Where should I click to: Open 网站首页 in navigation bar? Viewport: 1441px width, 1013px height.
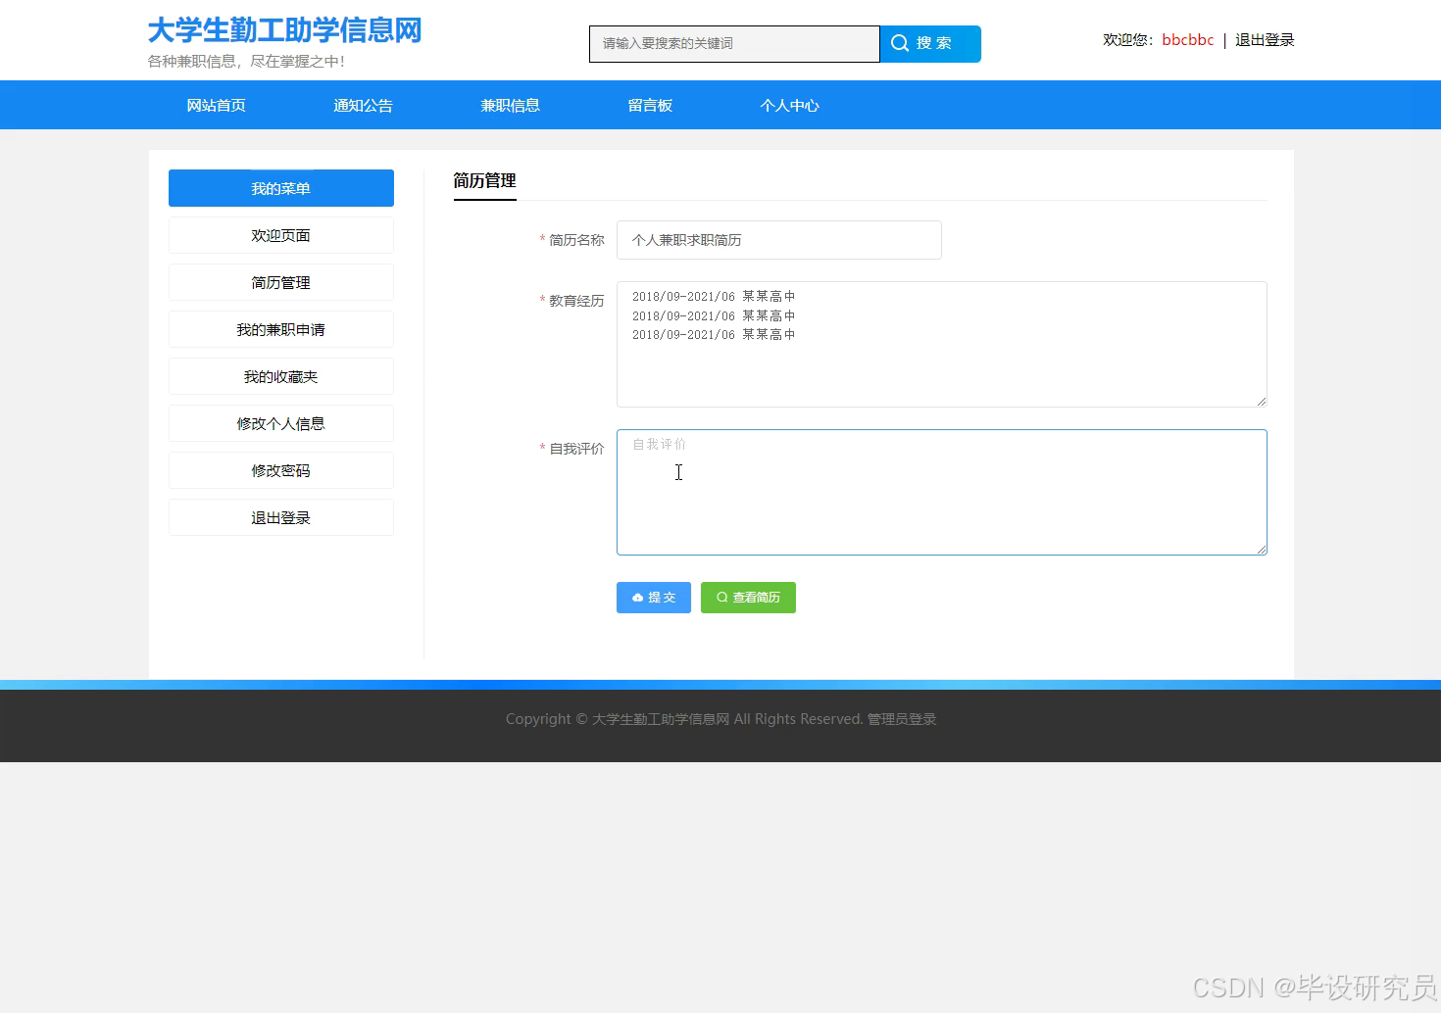[216, 105]
